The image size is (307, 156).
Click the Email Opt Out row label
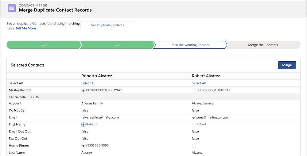tap(20, 131)
